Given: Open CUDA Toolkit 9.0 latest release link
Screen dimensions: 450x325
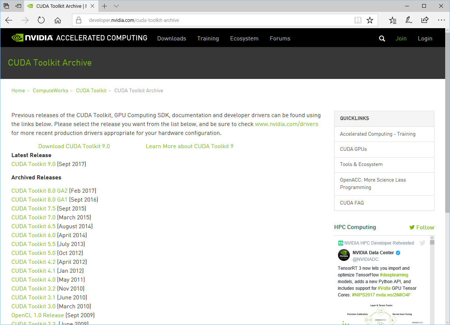Looking at the screenshot, I should pos(33,164).
